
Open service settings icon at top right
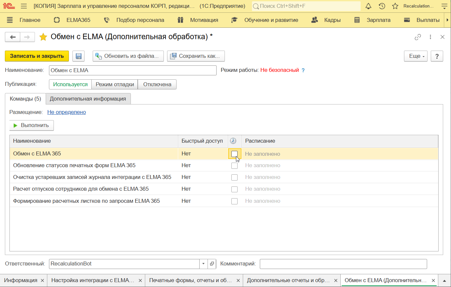pos(444,6)
